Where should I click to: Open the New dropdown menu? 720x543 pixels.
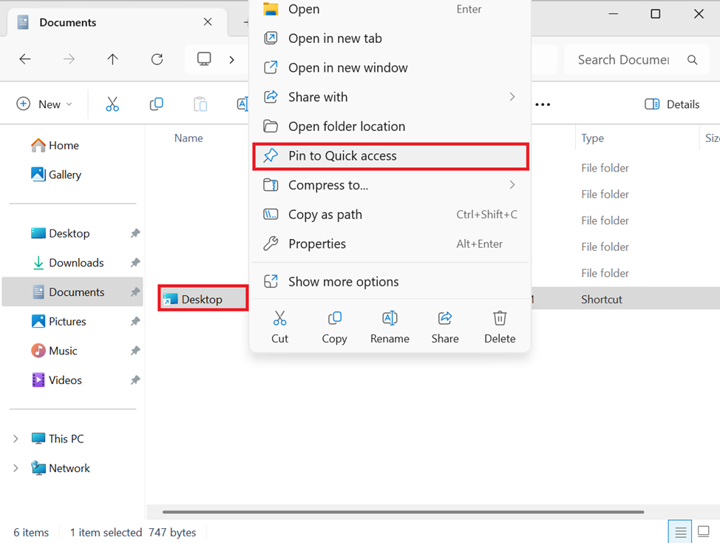point(44,104)
